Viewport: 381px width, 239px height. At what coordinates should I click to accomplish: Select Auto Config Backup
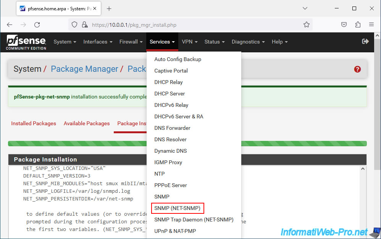click(178, 59)
